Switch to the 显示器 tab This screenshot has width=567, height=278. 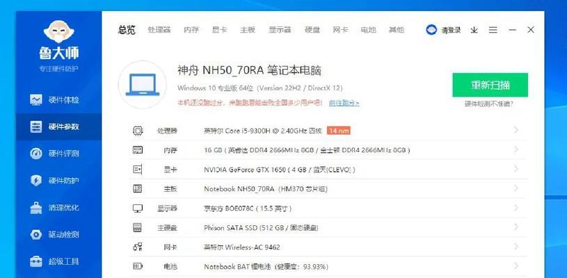coord(280,30)
